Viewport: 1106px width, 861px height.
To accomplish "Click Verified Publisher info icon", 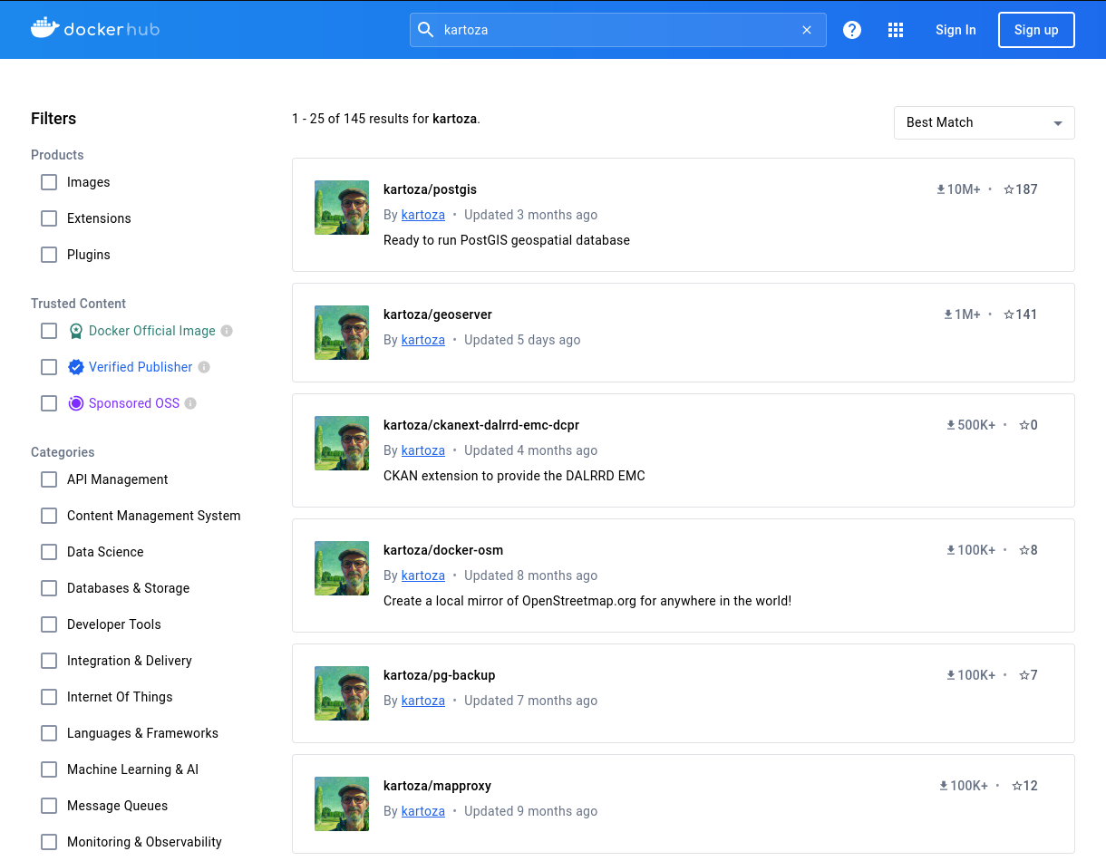I will [204, 367].
